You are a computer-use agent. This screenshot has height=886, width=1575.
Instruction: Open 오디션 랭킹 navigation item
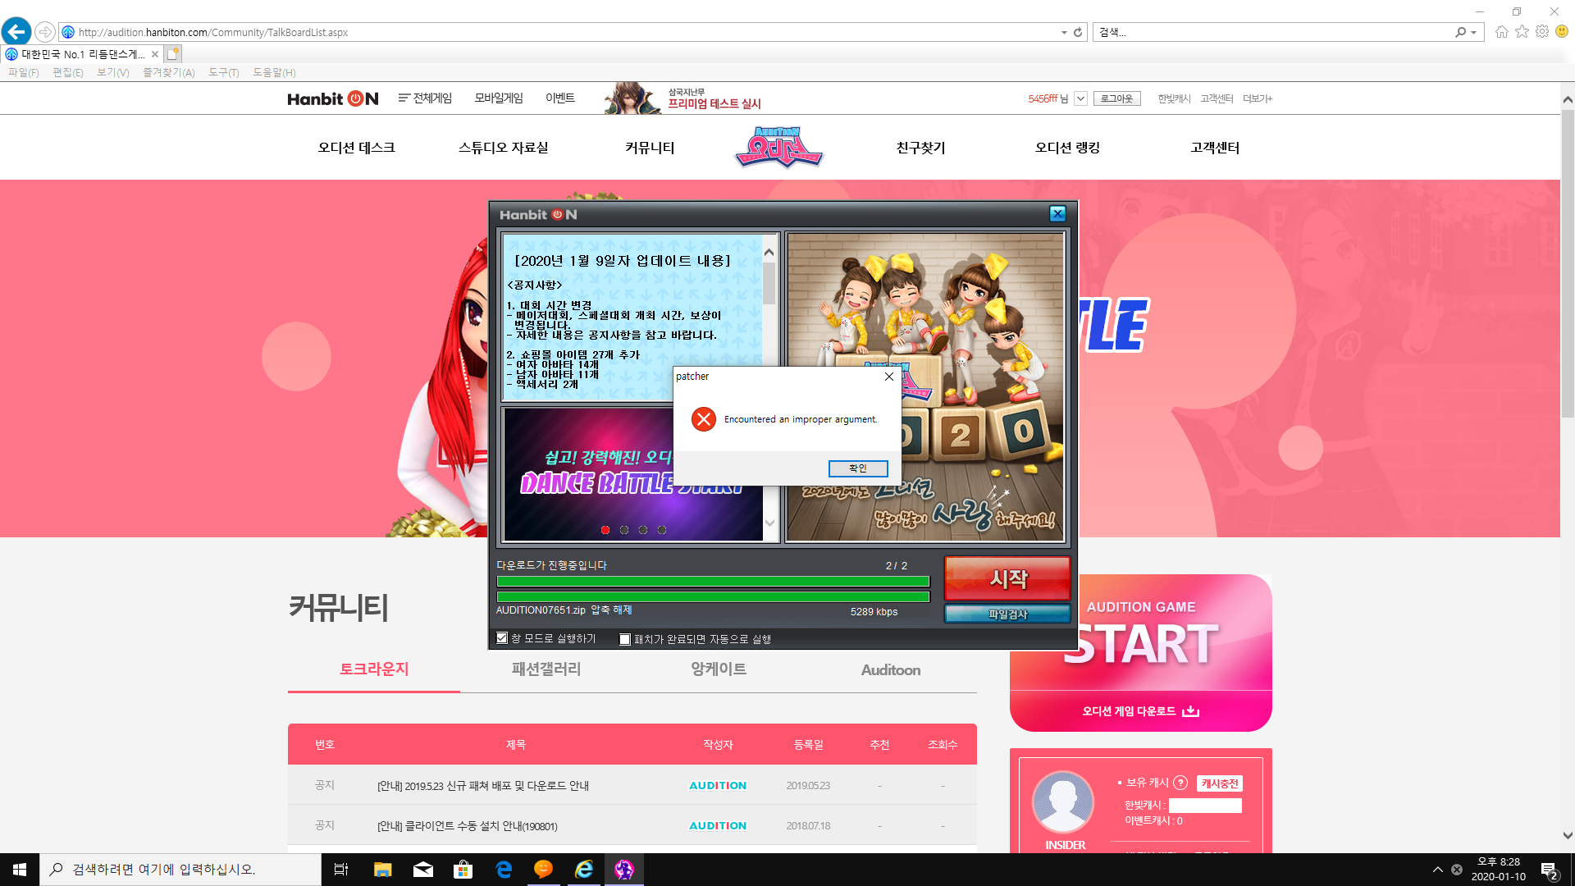click(x=1067, y=148)
